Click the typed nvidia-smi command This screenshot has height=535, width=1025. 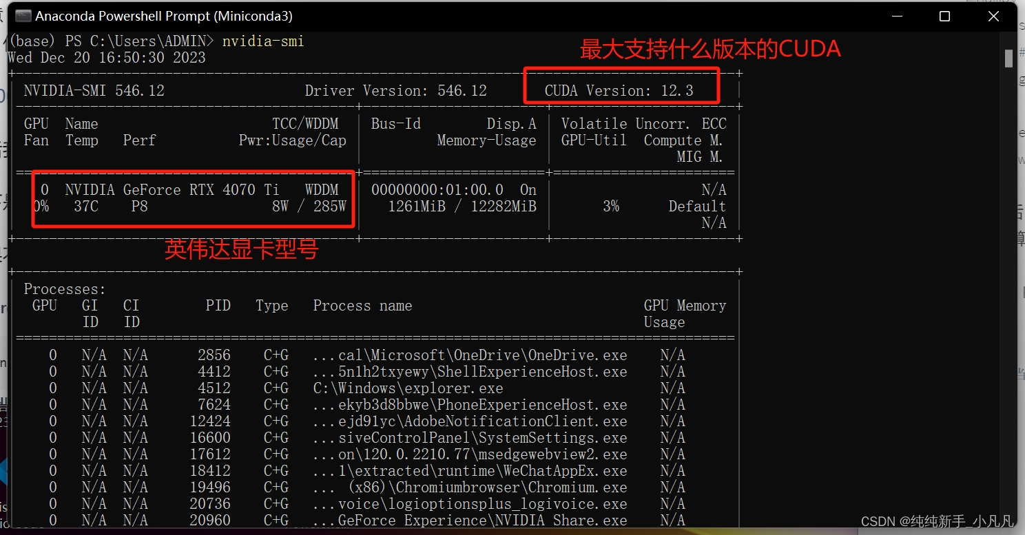[263, 41]
